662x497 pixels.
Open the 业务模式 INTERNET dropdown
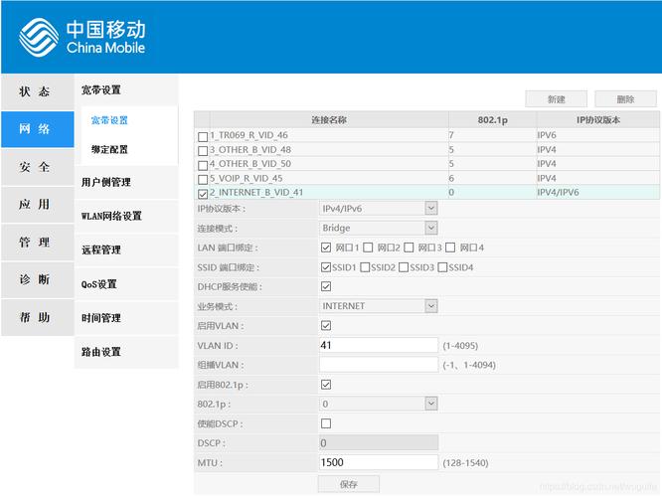(x=379, y=306)
